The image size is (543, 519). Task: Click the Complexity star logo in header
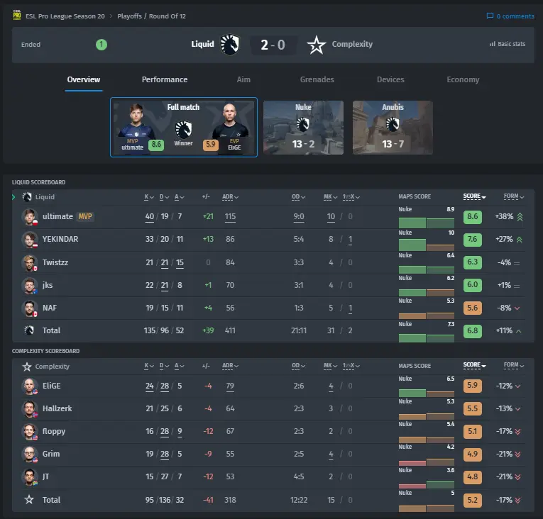point(316,45)
